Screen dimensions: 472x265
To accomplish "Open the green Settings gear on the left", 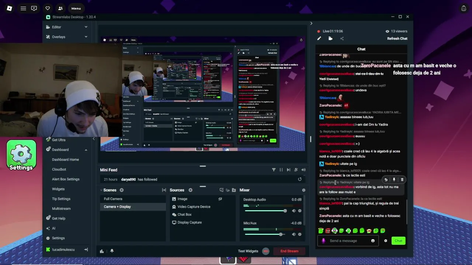I will (x=21, y=156).
